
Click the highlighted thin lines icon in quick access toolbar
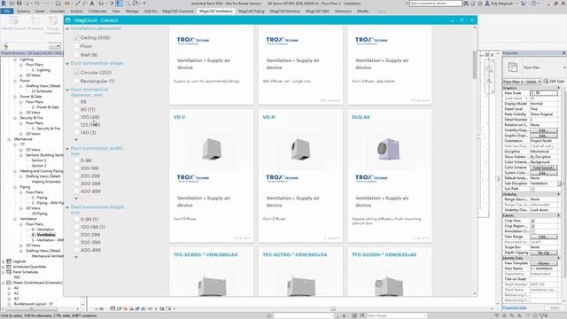[119, 4]
